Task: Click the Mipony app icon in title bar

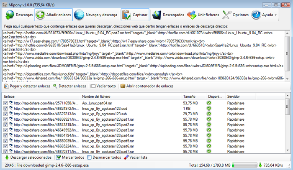Action: click(x=5, y=5)
